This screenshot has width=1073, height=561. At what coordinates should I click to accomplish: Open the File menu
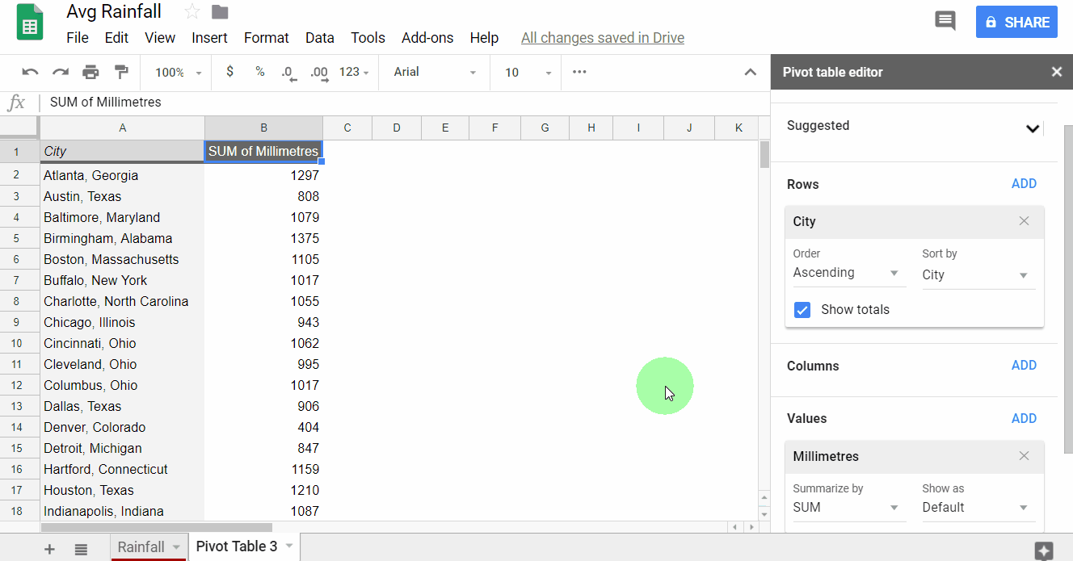coord(78,38)
